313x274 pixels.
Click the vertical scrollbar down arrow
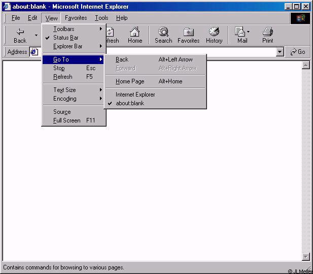pos(306,257)
